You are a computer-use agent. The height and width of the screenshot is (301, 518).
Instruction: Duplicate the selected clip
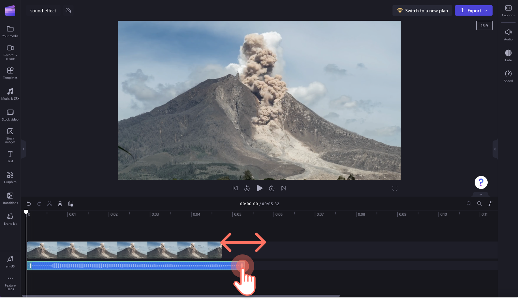pyautogui.click(x=71, y=204)
